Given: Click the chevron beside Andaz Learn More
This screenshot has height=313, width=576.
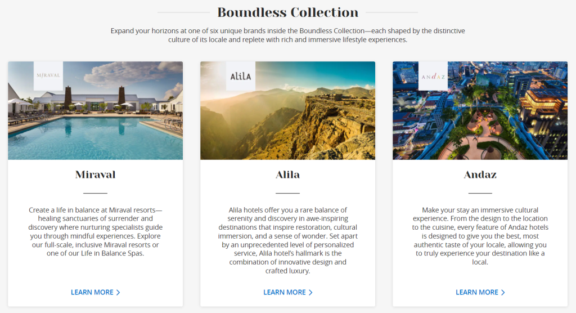Looking at the screenshot, I should 503,292.
